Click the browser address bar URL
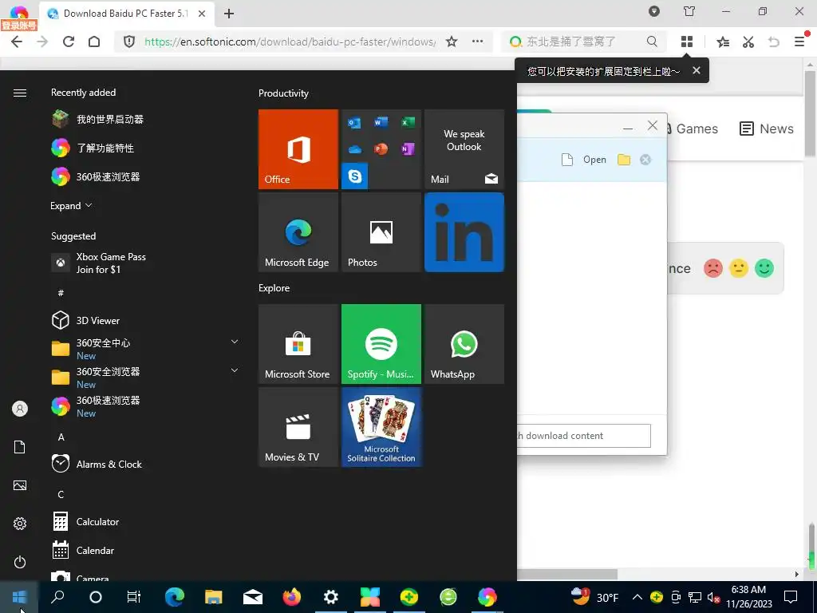This screenshot has width=817, height=613. 290,42
